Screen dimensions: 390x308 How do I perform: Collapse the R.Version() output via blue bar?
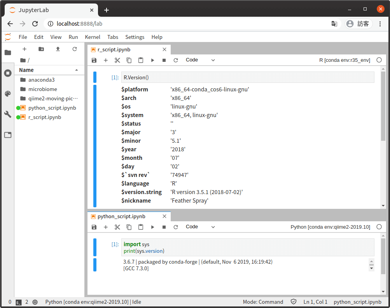95,146
